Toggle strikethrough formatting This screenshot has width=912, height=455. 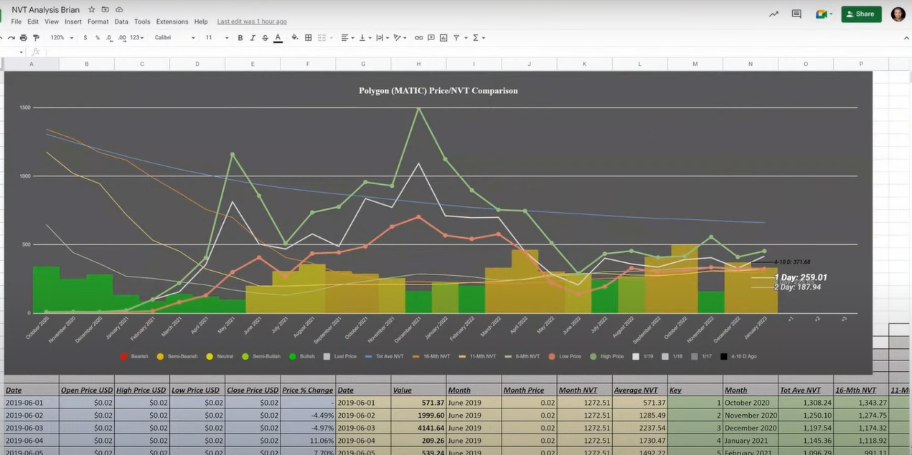pos(265,37)
